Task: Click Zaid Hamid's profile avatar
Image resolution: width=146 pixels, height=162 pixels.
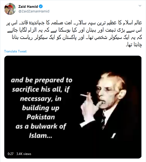Action: (10, 9)
